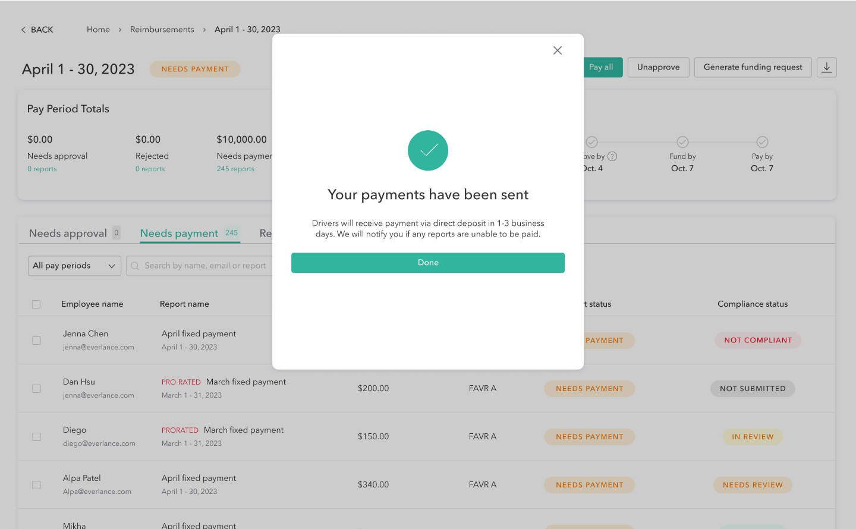Click the search magnifying glass icon

136,266
